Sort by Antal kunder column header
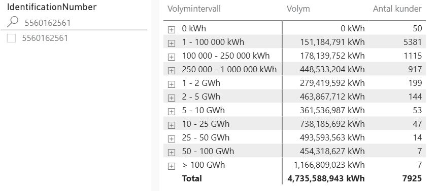438x191 pixels. [397, 9]
